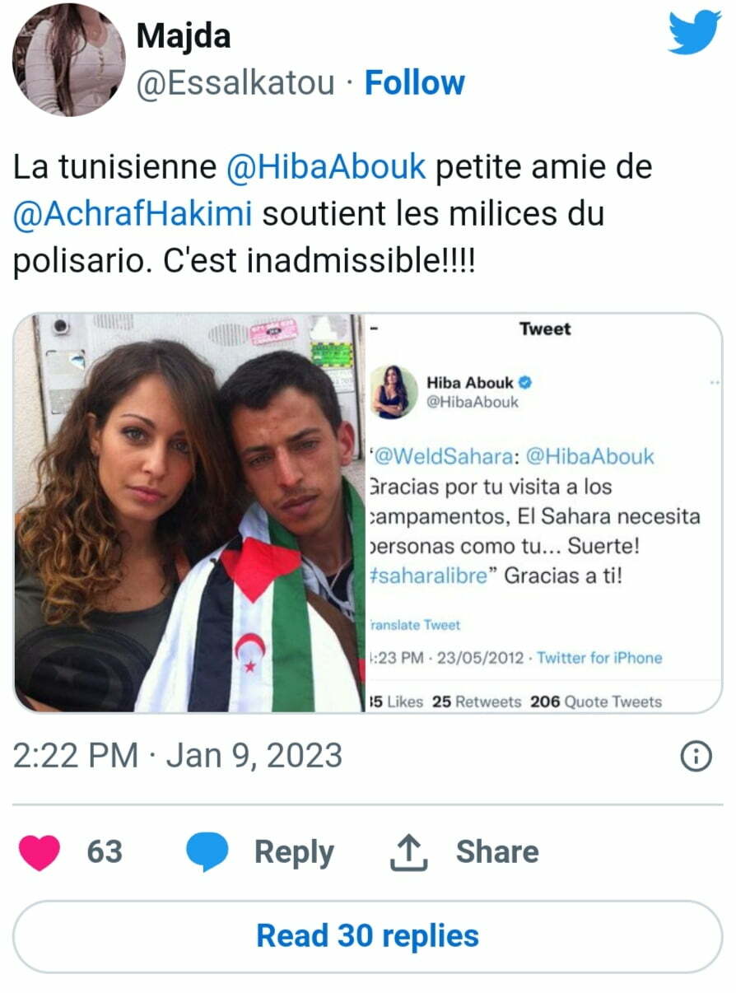
Task: Follow the @Essalkatou account
Action: [x=414, y=83]
